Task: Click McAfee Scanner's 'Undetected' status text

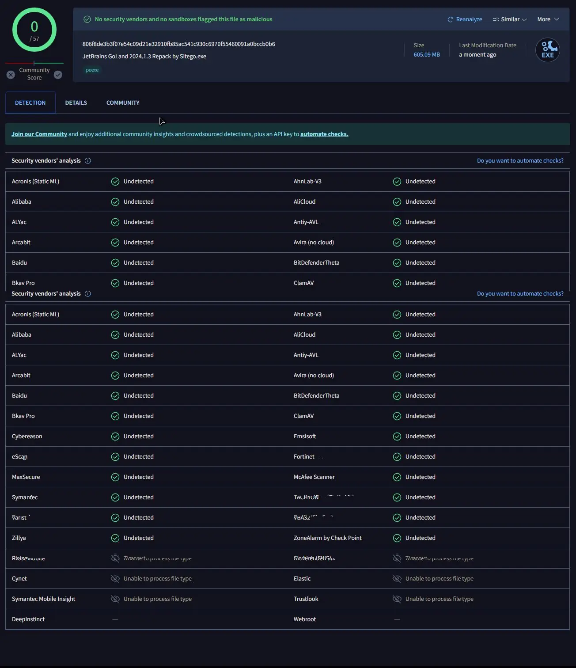Action: point(421,477)
